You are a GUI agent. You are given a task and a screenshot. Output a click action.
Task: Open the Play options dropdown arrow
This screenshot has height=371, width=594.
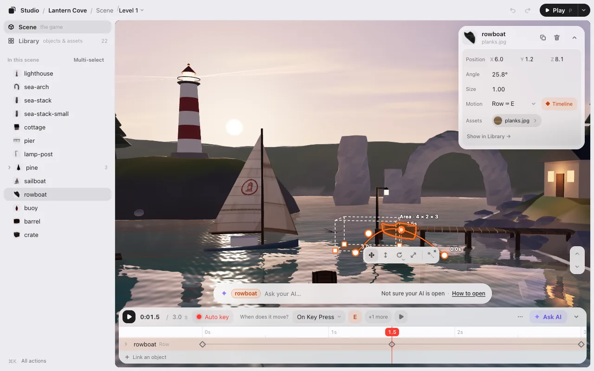(x=584, y=10)
